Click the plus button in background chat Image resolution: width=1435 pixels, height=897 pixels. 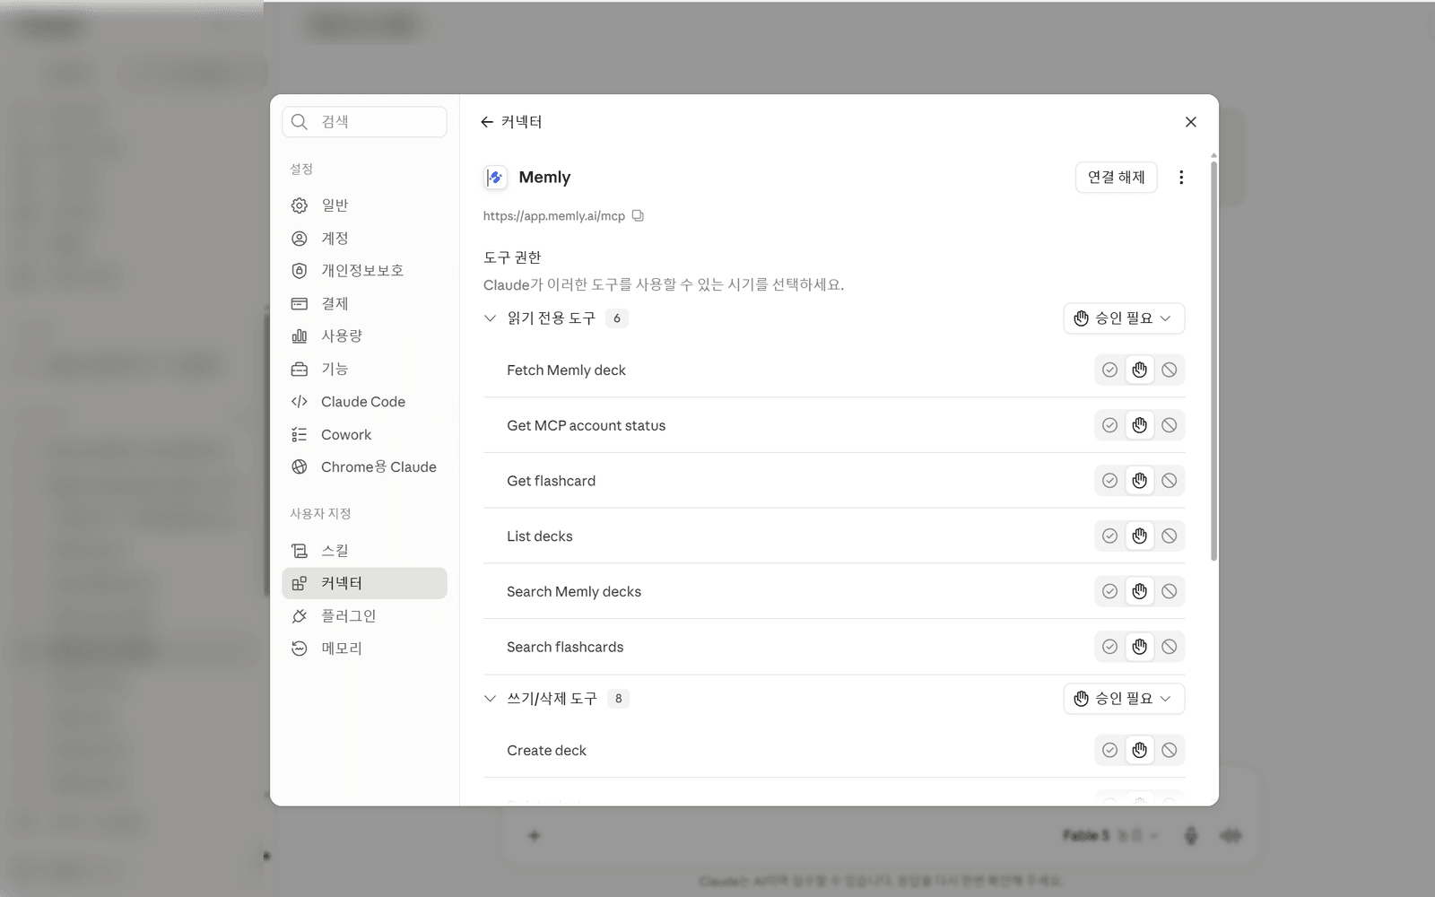click(534, 836)
